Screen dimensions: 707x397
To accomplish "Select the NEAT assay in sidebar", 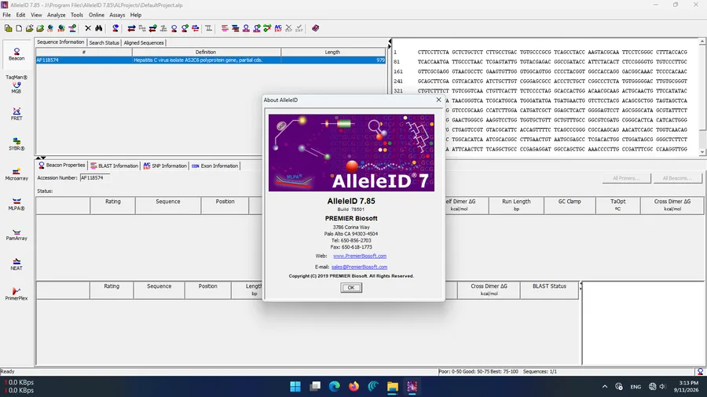I will coord(16,264).
